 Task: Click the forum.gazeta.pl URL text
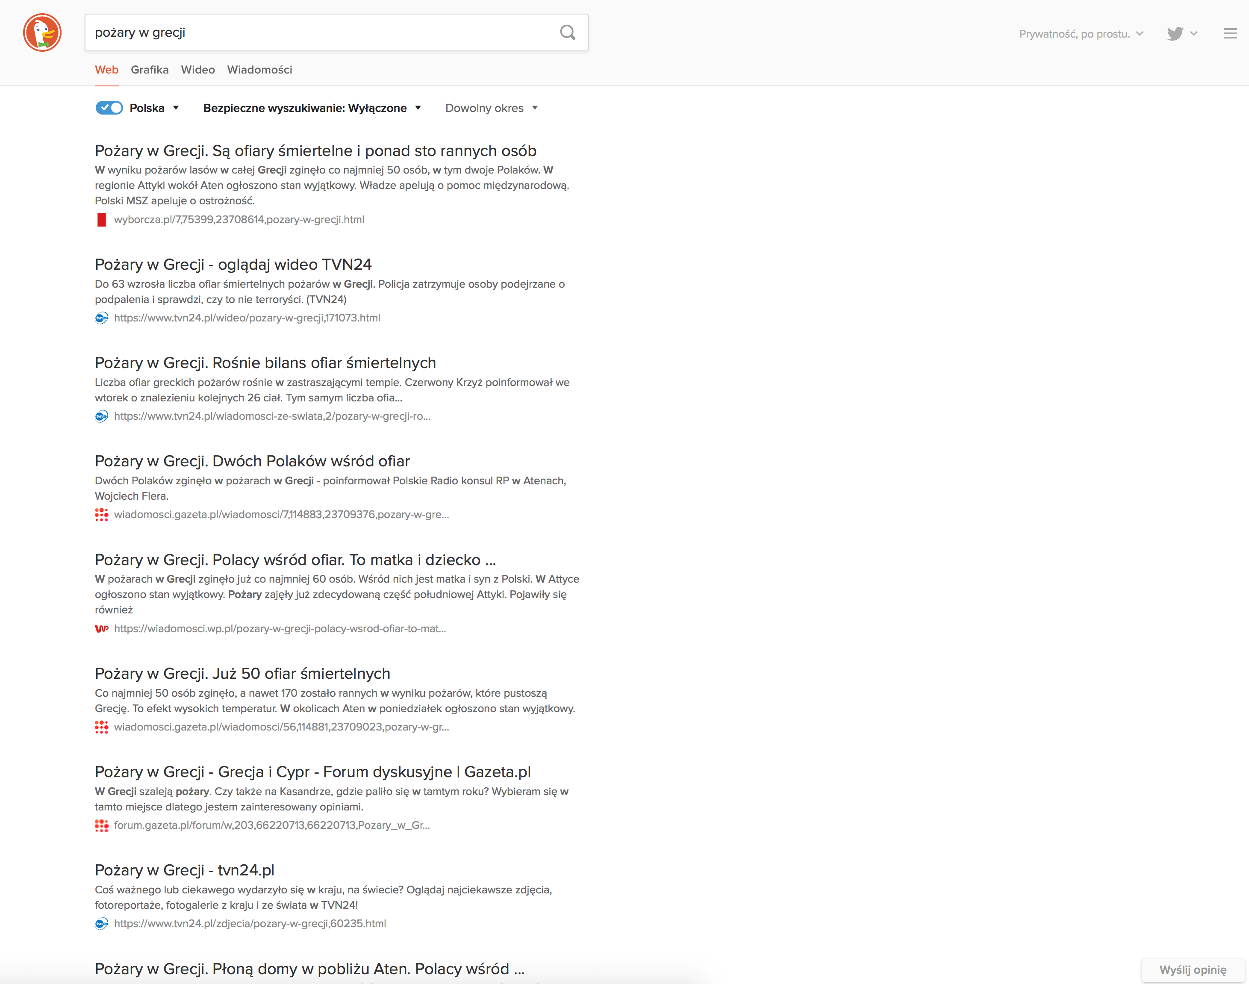[272, 825]
